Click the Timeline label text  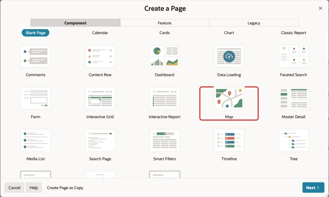click(x=229, y=159)
